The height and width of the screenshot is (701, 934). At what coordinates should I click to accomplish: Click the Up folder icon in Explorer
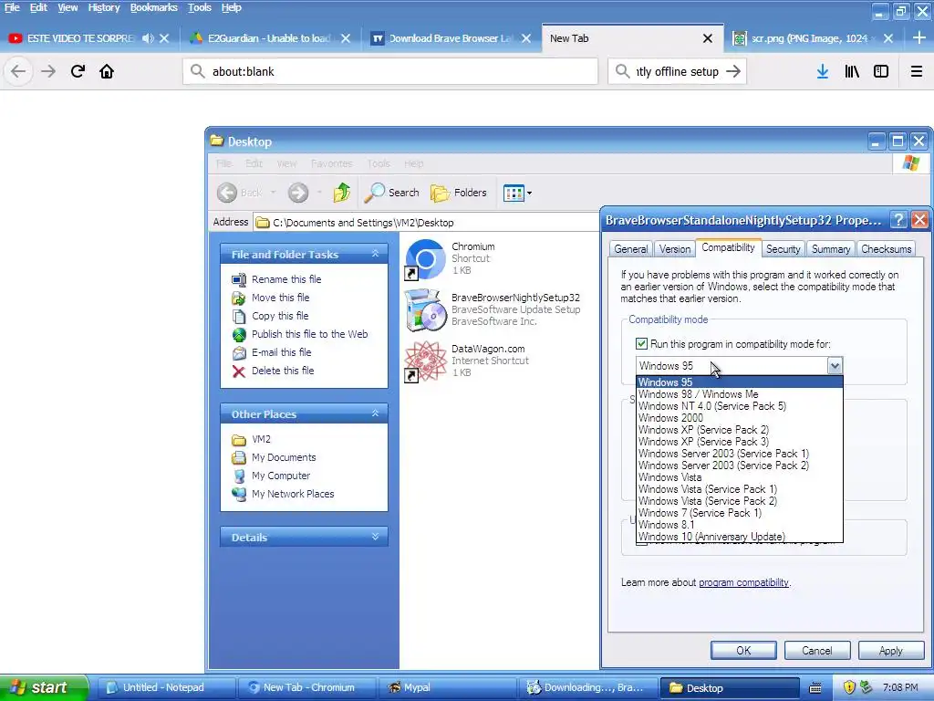click(x=342, y=193)
